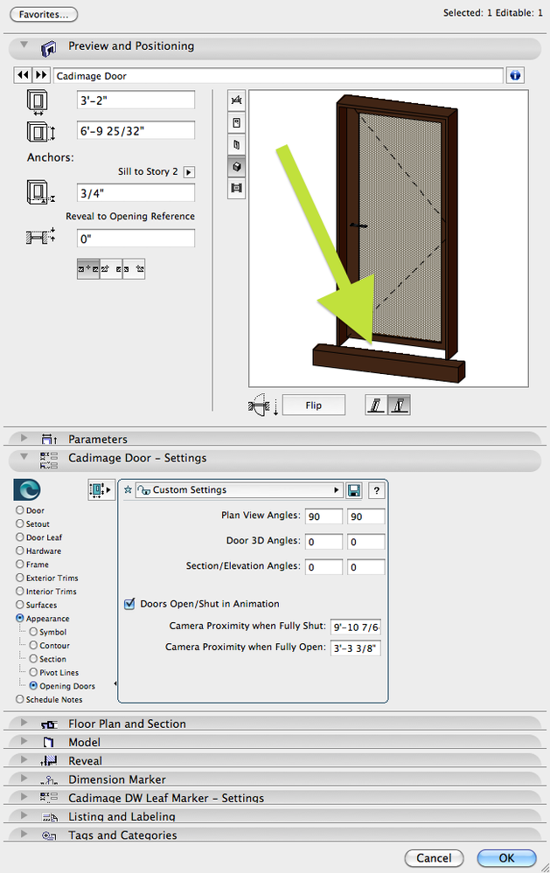Select the Interior Trims radio option
550x873 pixels.
click(20, 592)
